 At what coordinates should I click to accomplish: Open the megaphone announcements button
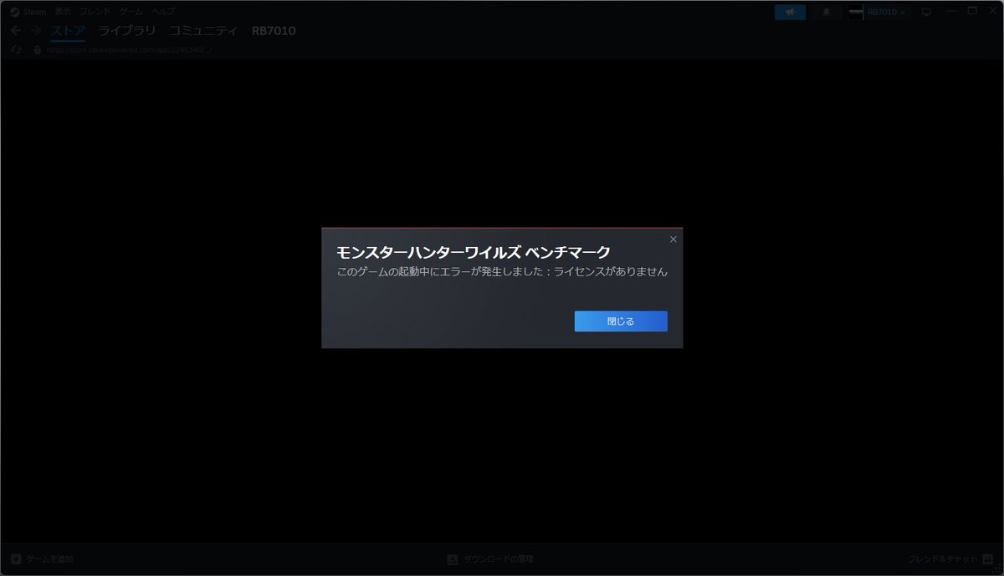(790, 12)
